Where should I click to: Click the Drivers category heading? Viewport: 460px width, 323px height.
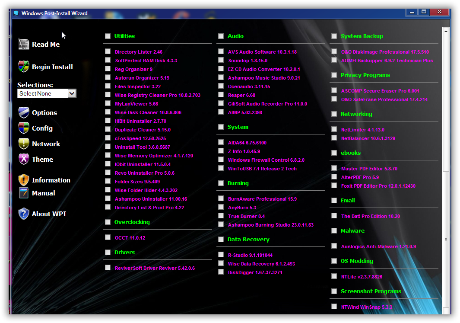click(x=125, y=252)
